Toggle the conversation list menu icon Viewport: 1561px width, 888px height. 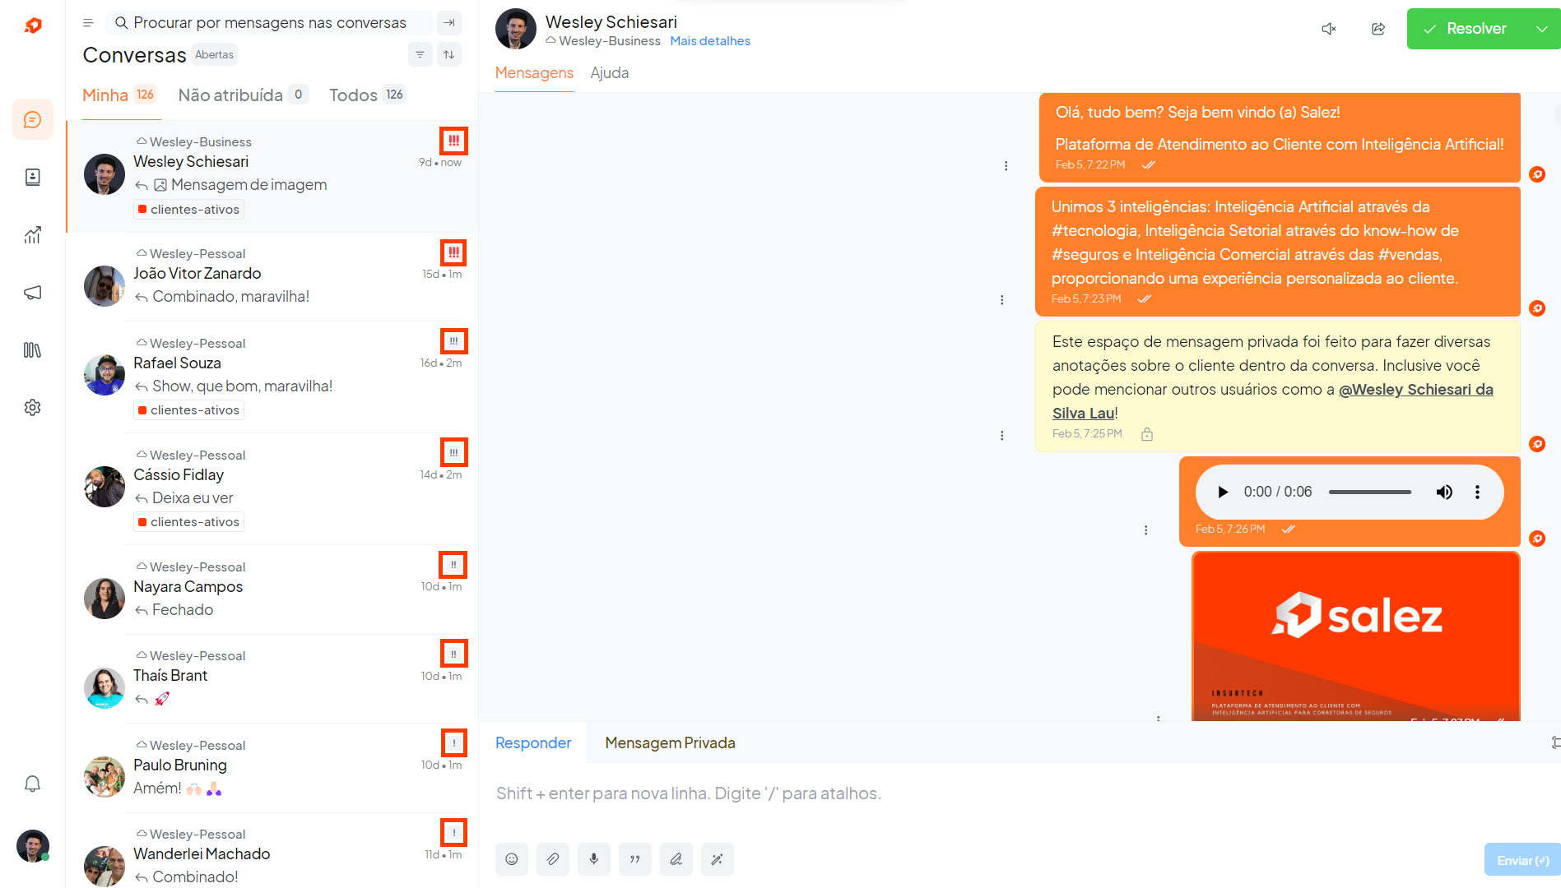88,23
